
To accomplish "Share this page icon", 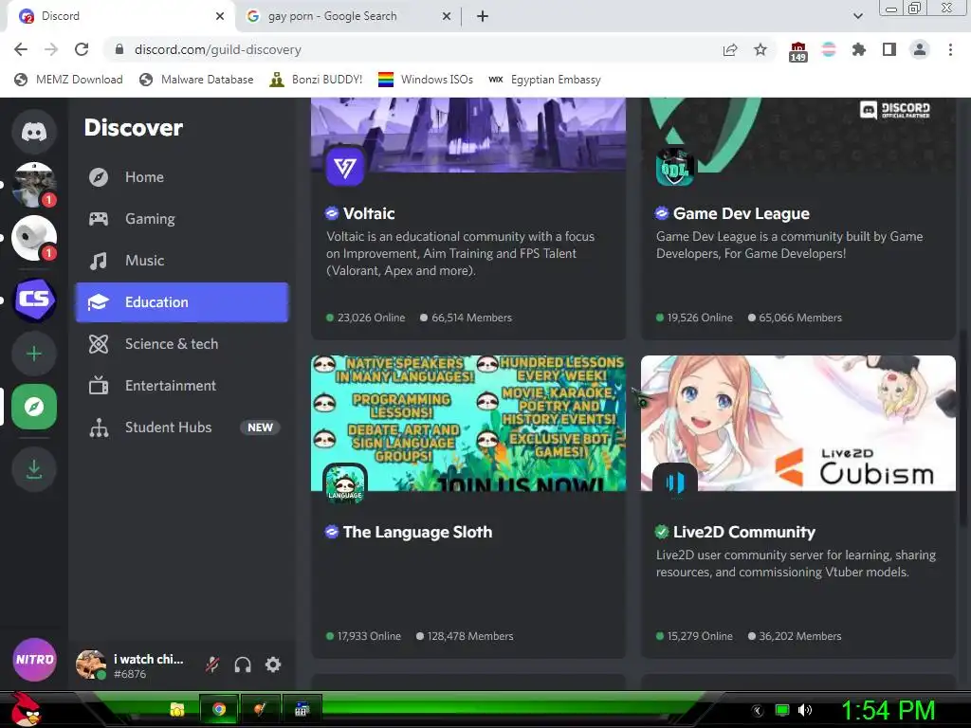I will tap(730, 49).
